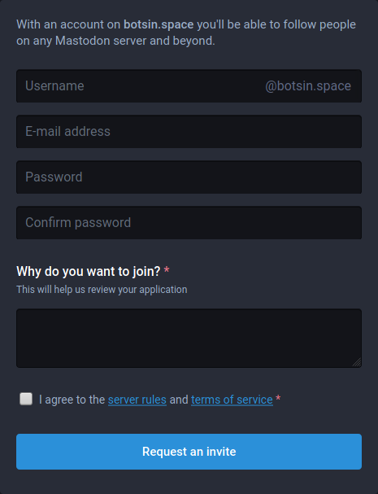Click the word 'and' between the two links
Screen dimensions: 378x494
click(179, 400)
